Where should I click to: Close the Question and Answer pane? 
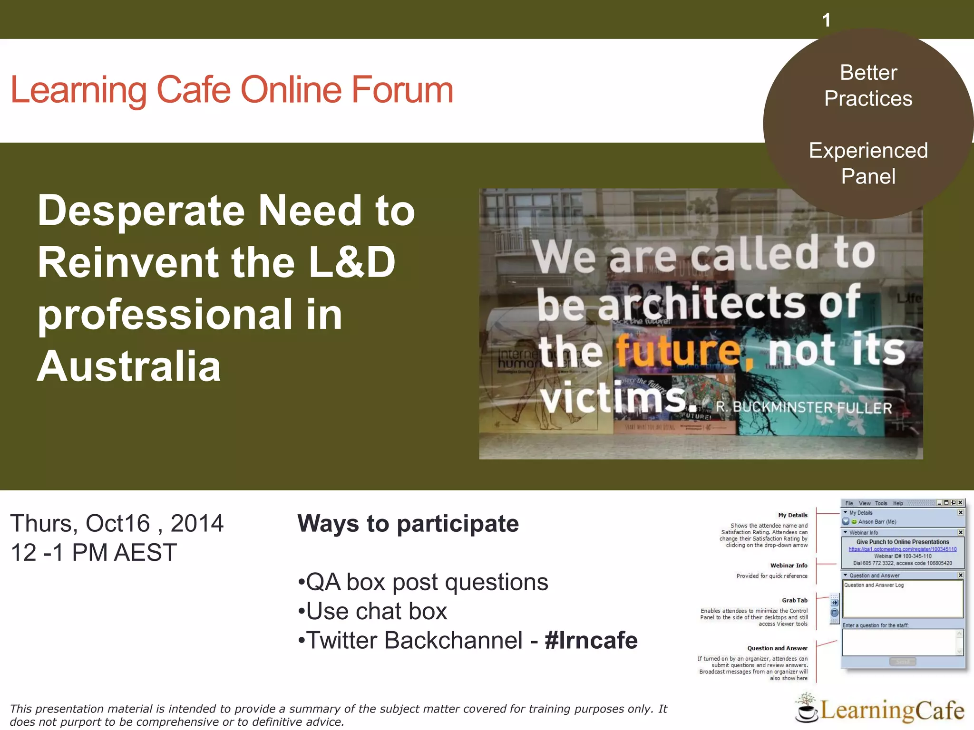pyautogui.click(x=961, y=576)
